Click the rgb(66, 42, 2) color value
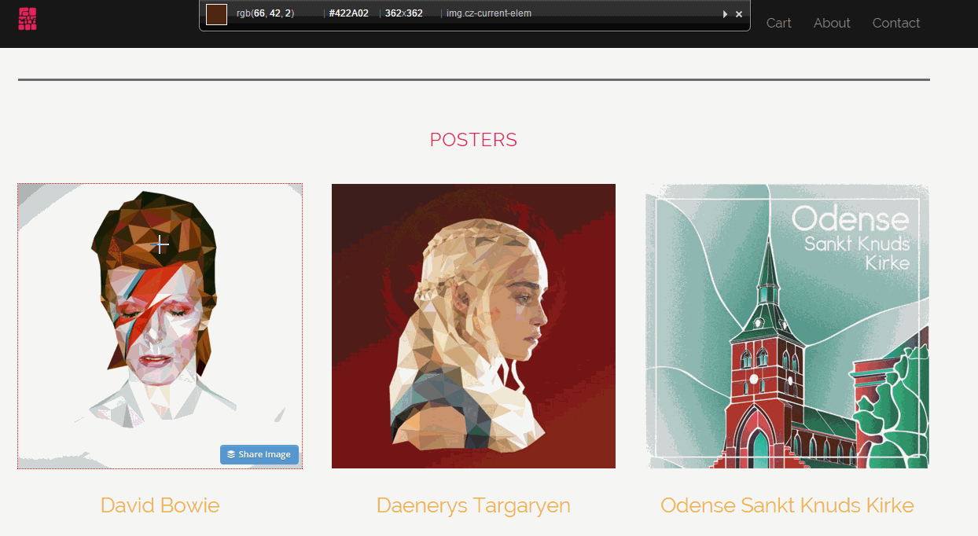The height and width of the screenshot is (536, 978). click(265, 13)
